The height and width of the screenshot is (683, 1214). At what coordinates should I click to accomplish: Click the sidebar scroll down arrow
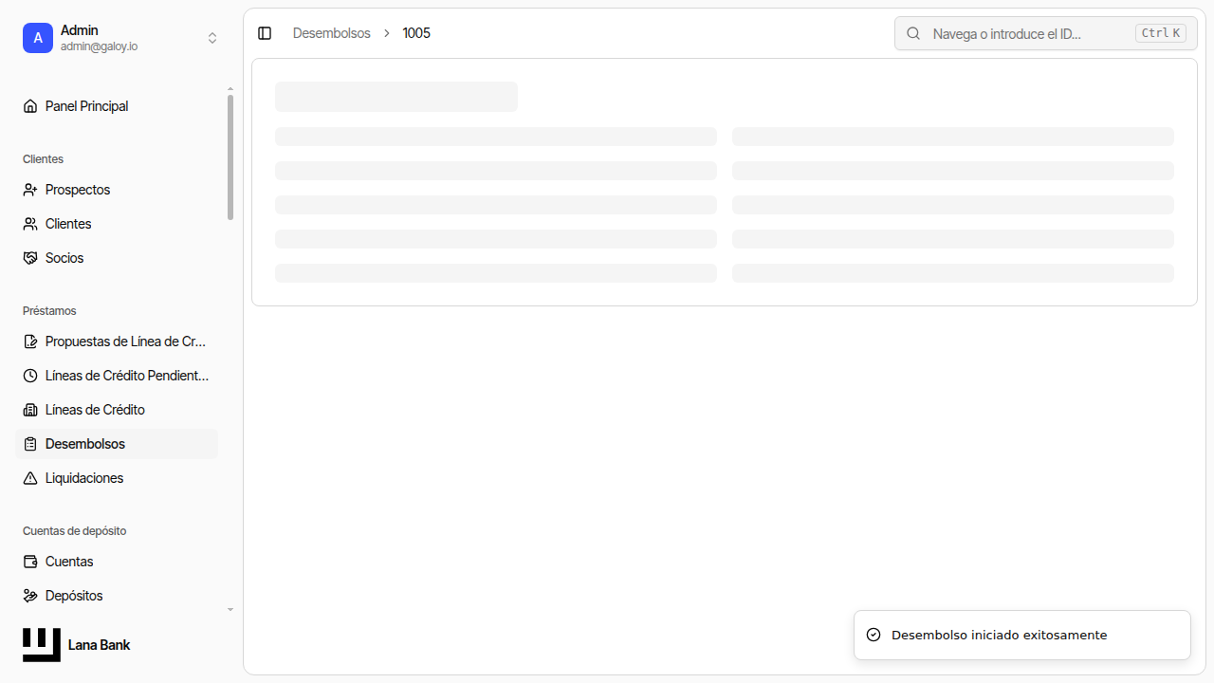(x=230, y=609)
